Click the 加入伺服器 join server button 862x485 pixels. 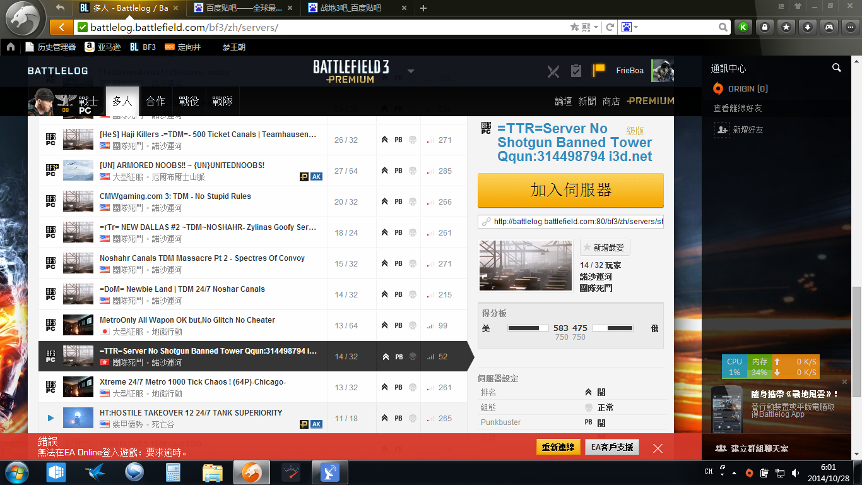click(570, 190)
